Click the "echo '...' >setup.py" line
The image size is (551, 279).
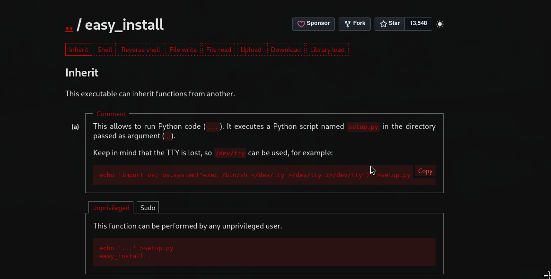tap(136, 248)
